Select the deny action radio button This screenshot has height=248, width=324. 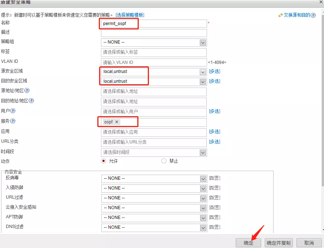pyautogui.click(x=164, y=161)
